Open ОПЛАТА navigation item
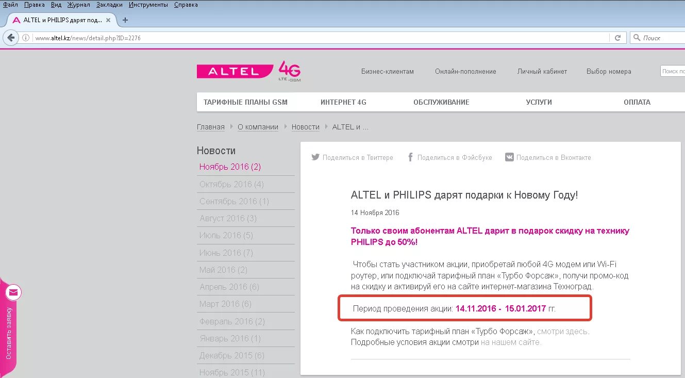 pos(637,102)
